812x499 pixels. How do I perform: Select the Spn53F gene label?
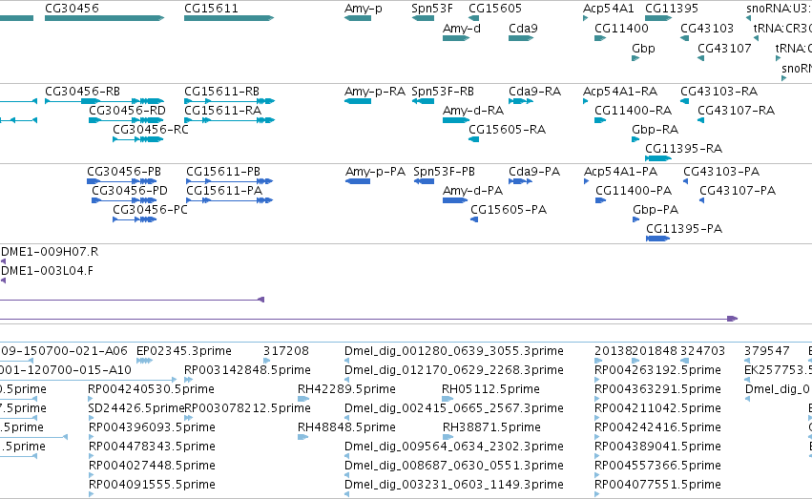432,9
